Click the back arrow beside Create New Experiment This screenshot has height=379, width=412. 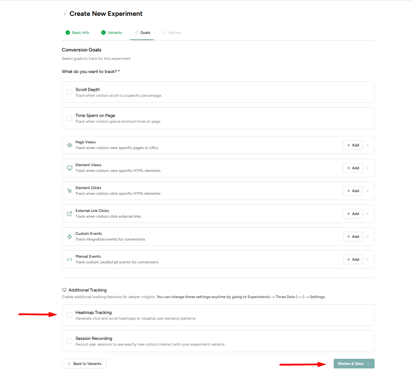pos(65,14)
